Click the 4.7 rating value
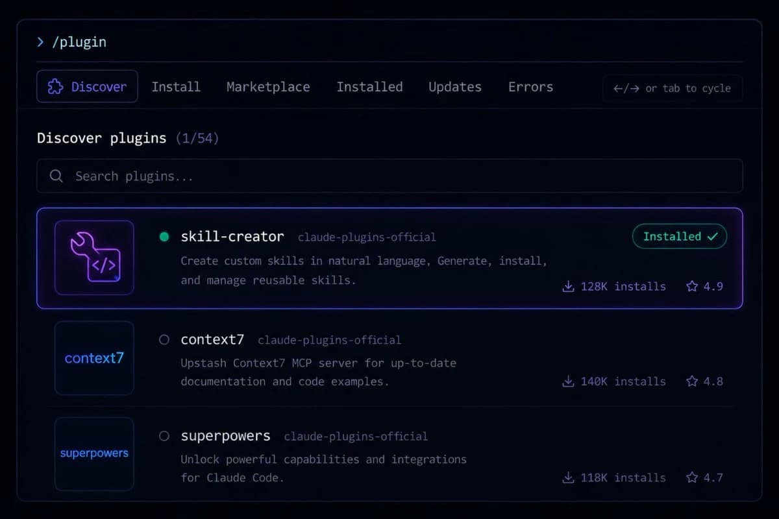This screenshot has height=519, width=779. [713, 477]
